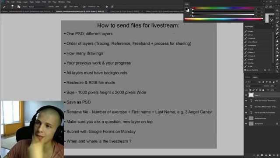280x158 pixels.
Task: Switch to the History tab
Action: pyautogui.click(x=248, y=77)
